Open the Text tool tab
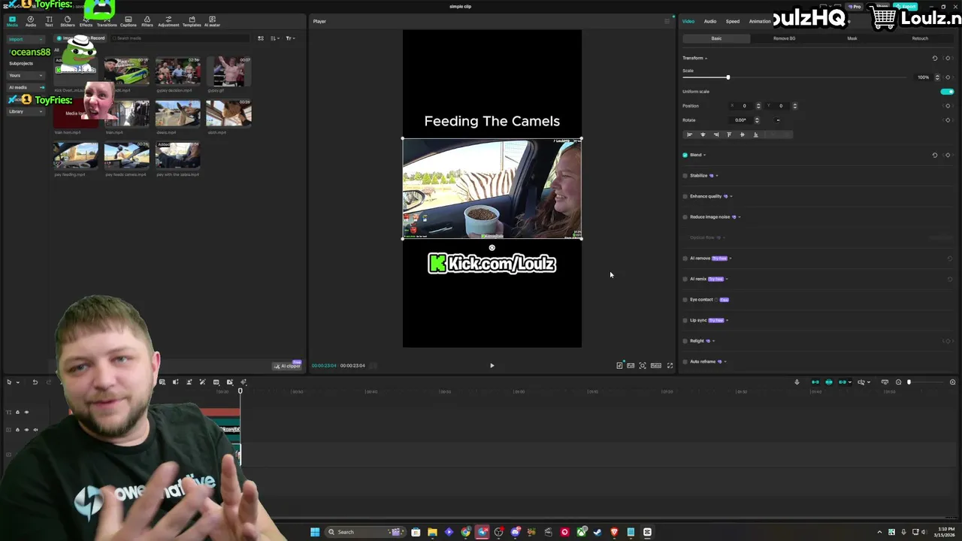The image size is (962, 541). pyautogui.click(x=49, y=21)
